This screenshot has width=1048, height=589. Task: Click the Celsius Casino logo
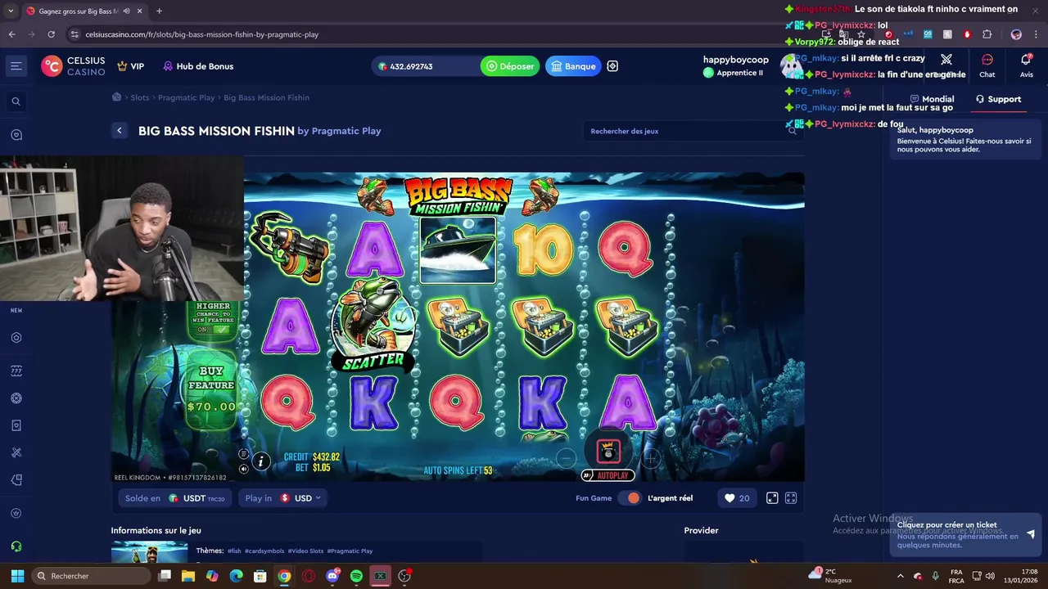[x=74, y=66]
